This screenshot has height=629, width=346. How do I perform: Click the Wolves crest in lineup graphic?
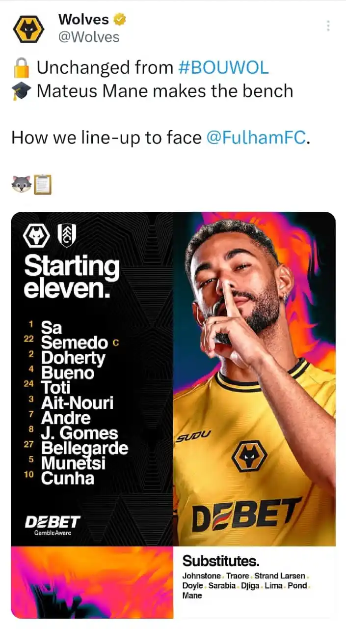[37, 237]
